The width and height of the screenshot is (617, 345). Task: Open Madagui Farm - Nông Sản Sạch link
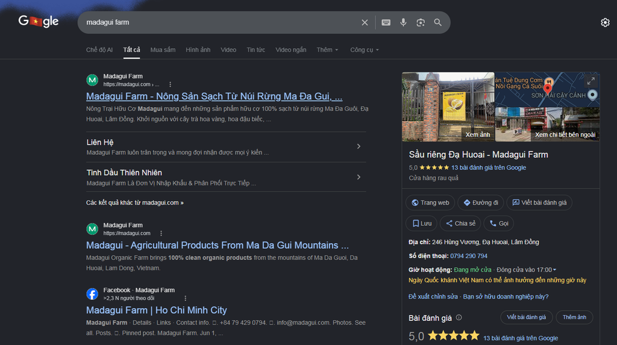tap(214, 96)
